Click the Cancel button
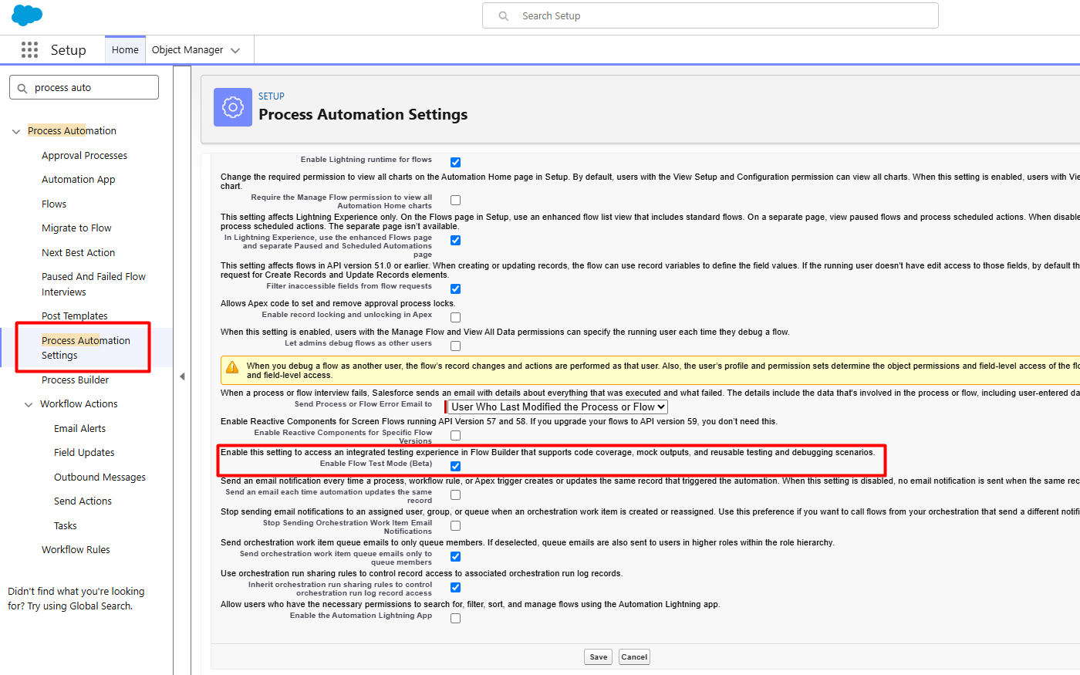The width and height of the screenshot is (1080, 675). [634, 657]
